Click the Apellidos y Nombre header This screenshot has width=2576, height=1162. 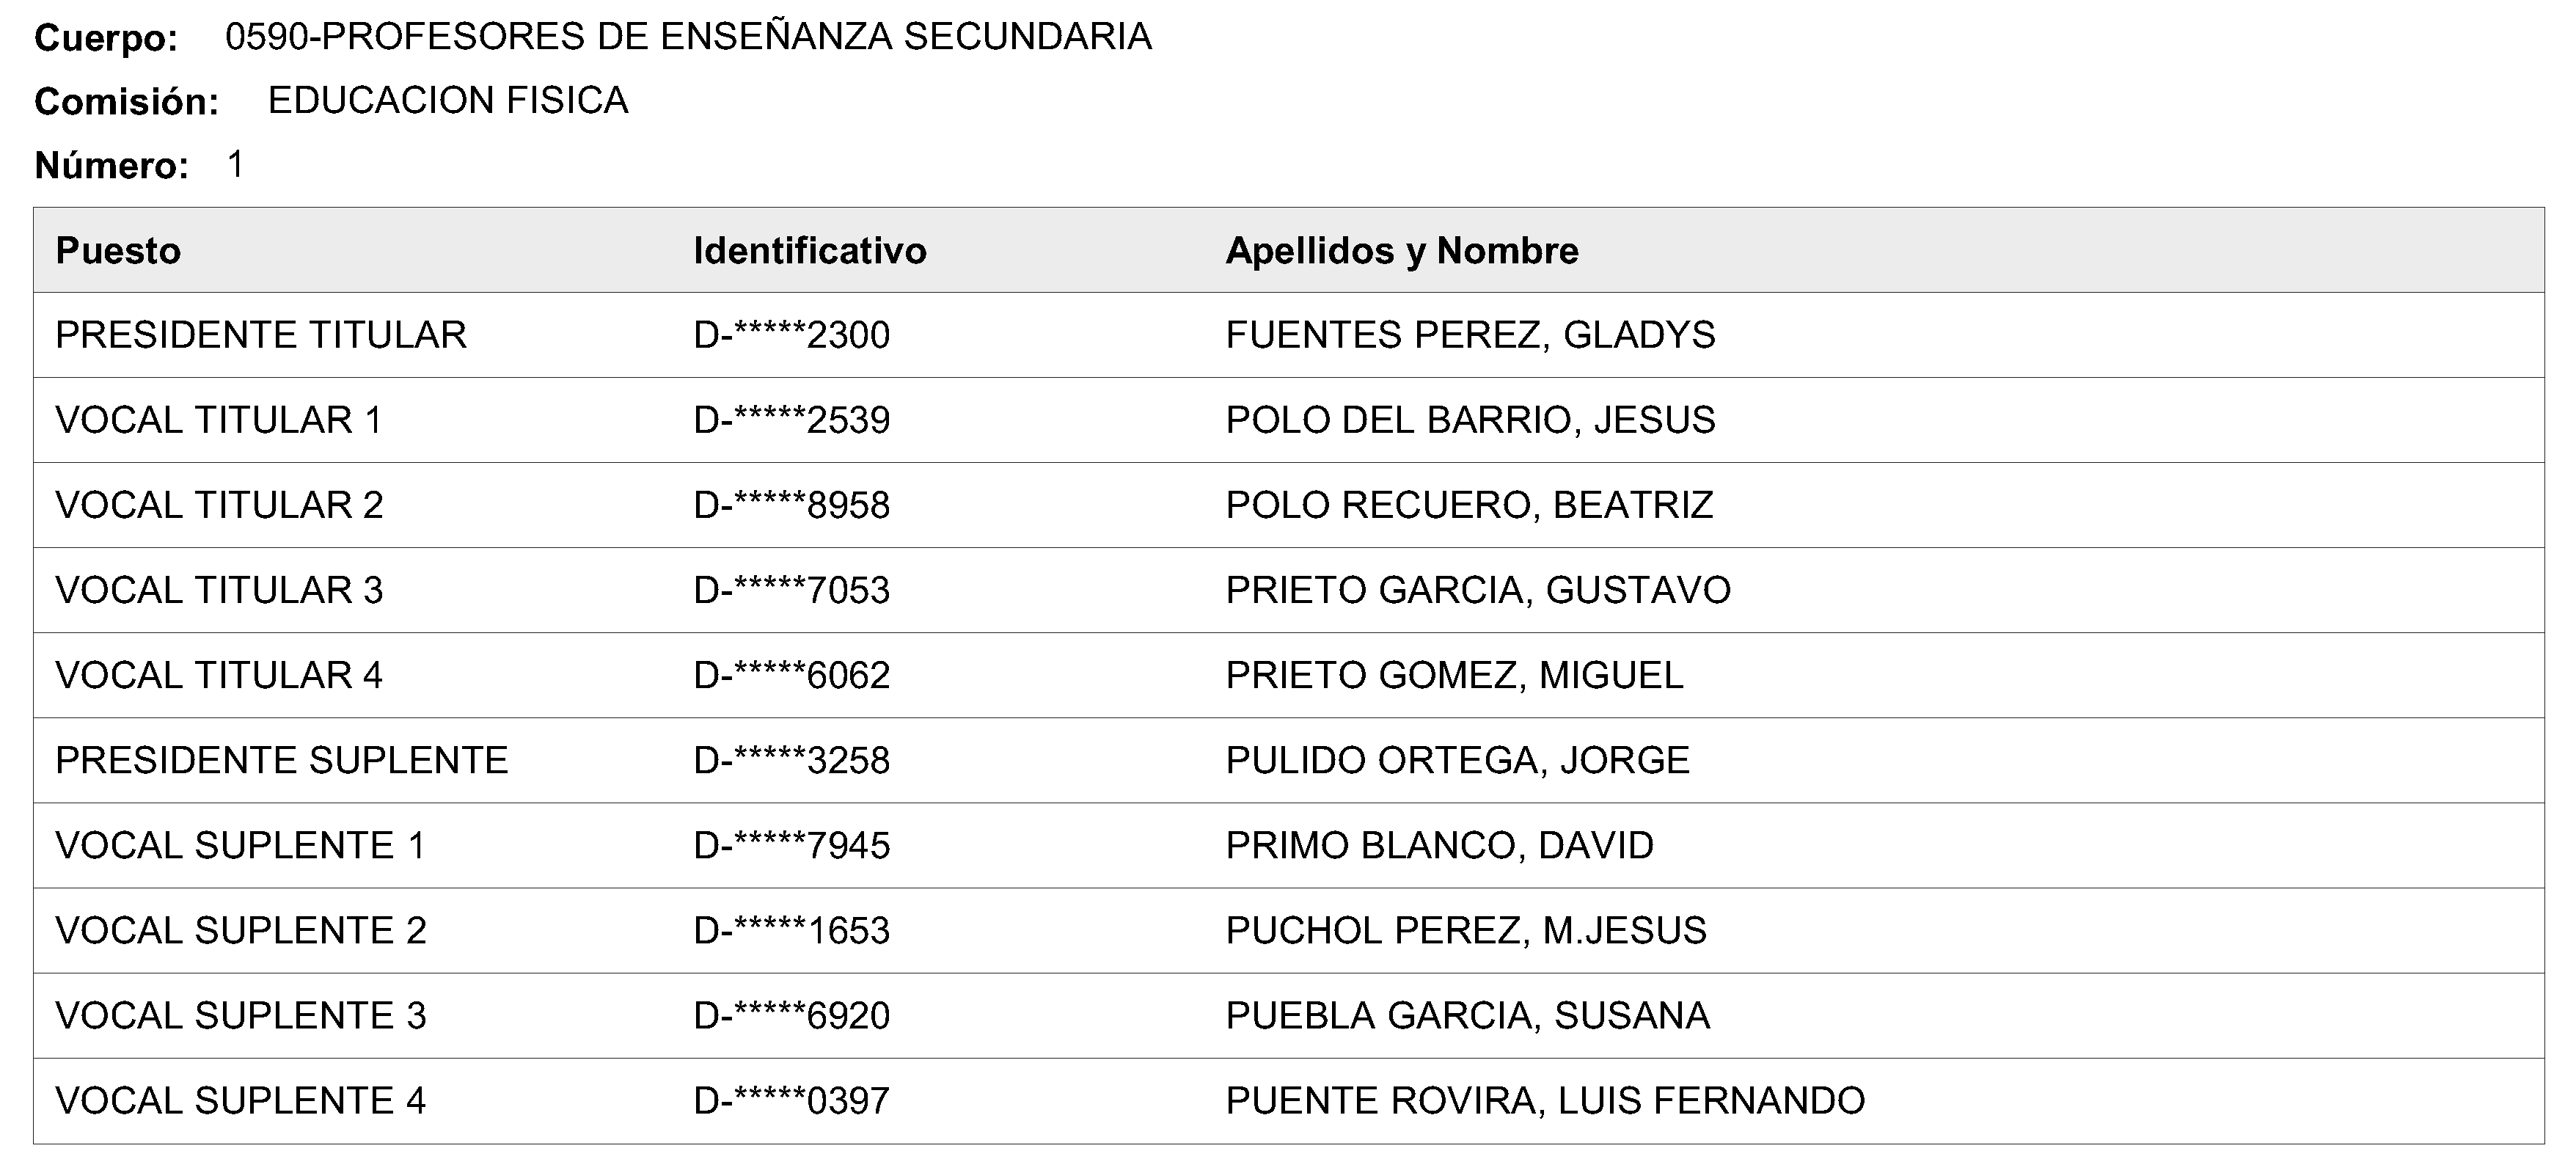[x=1401, y=251]
